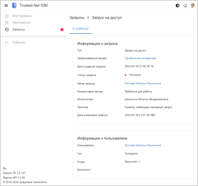Open События in sidebar

tap(18, 42)
